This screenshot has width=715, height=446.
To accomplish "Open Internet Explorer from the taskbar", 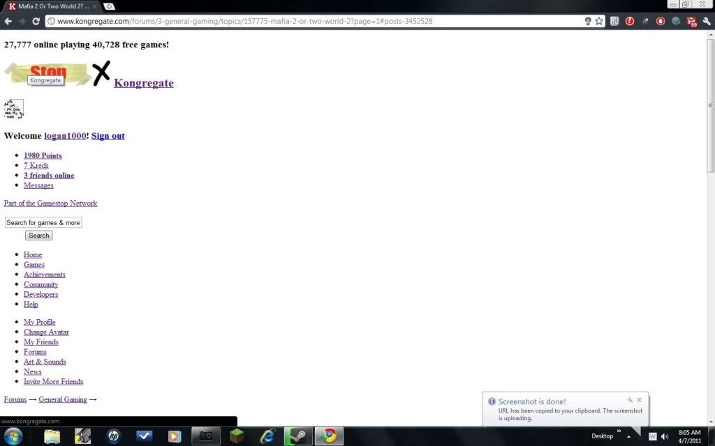I will coord(267,436).
